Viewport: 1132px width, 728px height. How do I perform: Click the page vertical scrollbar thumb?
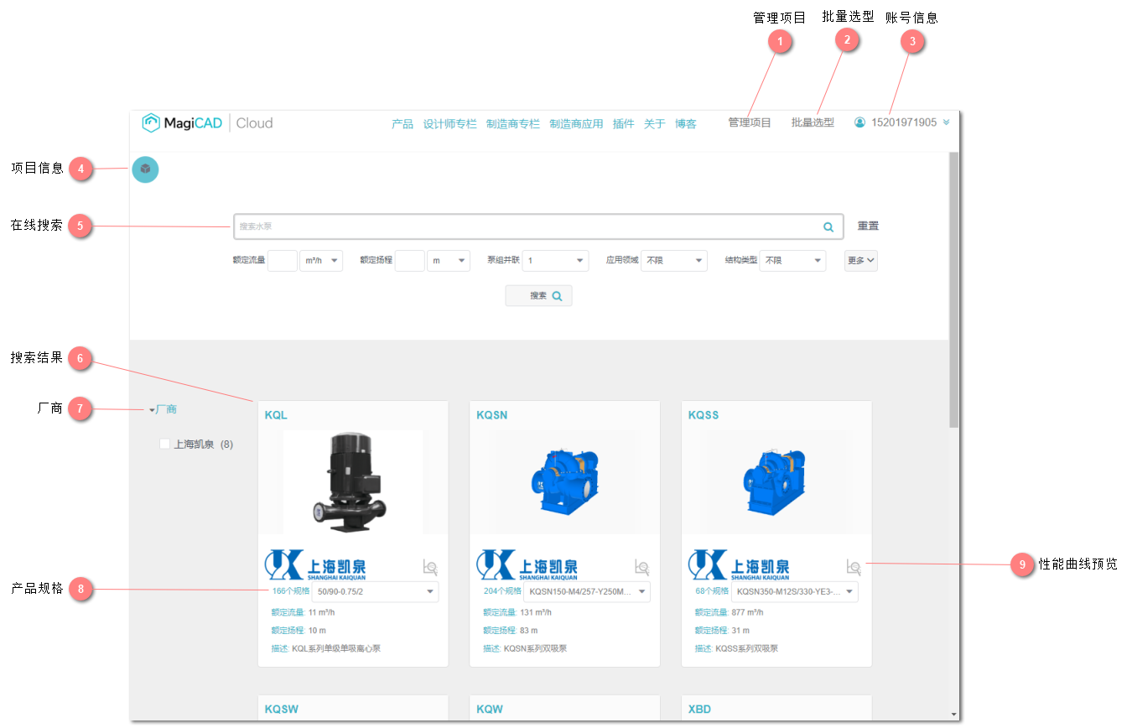(x=954, y=289)
